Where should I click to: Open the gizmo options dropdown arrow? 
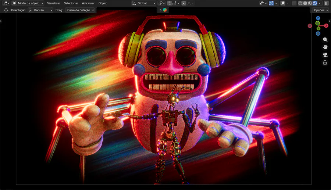tap(276, 3)
